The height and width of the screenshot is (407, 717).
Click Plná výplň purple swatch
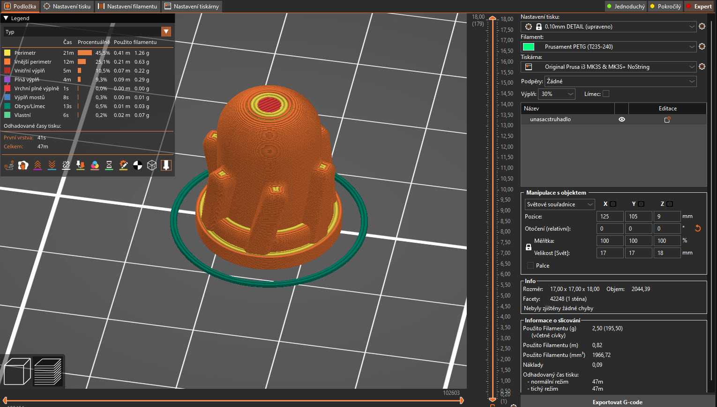tap(7, 80)
